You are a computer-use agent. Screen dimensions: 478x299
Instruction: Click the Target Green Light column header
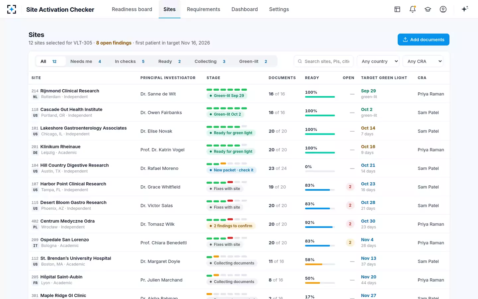[384, 78]
